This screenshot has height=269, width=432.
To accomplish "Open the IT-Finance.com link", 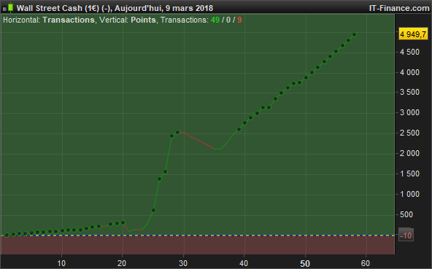I will (x=399, y=8).
